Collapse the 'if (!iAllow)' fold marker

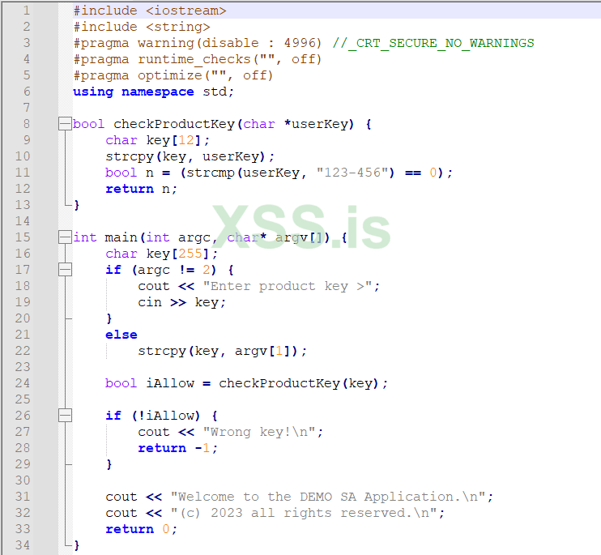[x=65, y=416]
